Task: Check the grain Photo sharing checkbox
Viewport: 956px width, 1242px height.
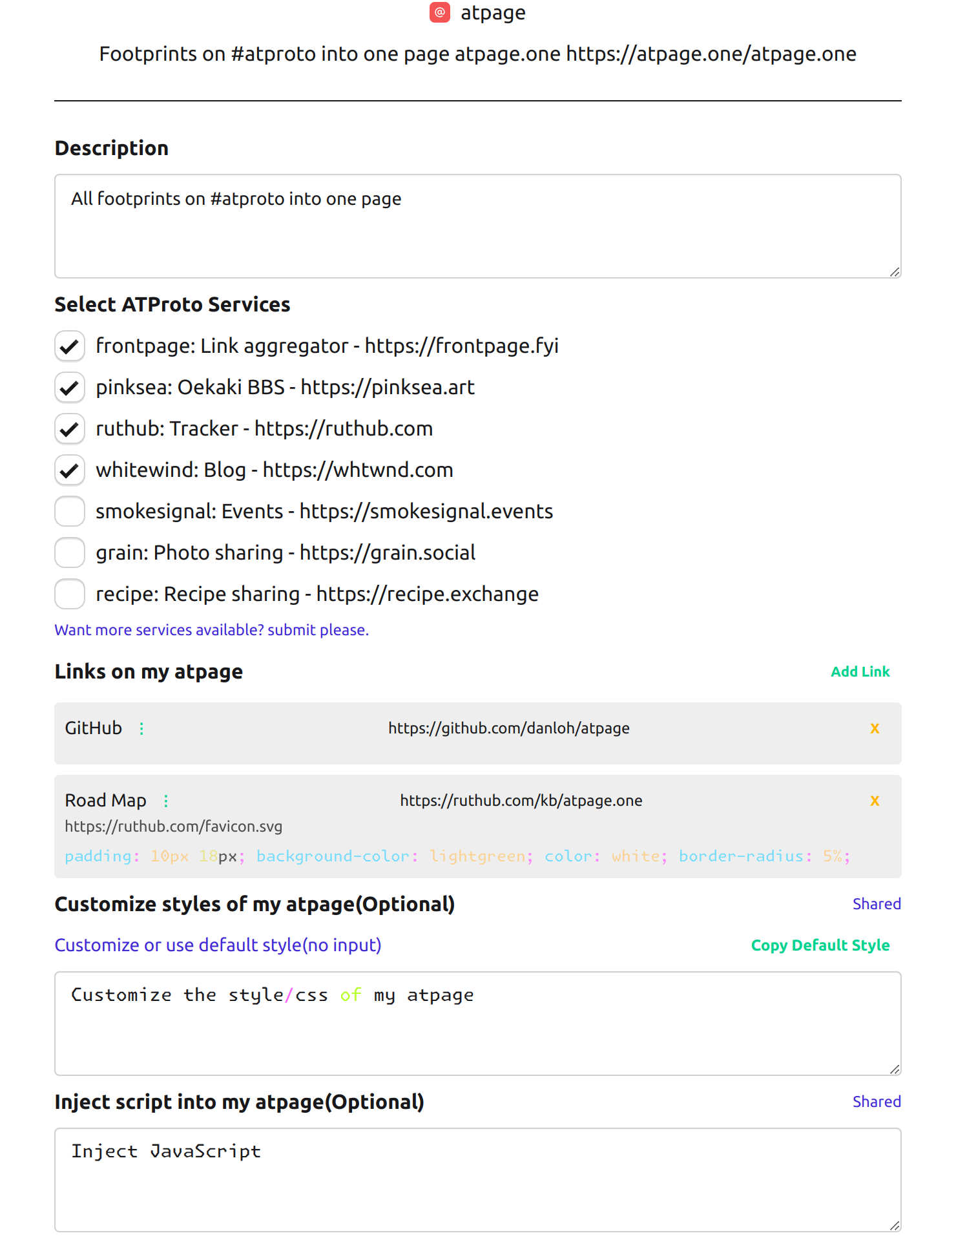Action: (70, 553)
